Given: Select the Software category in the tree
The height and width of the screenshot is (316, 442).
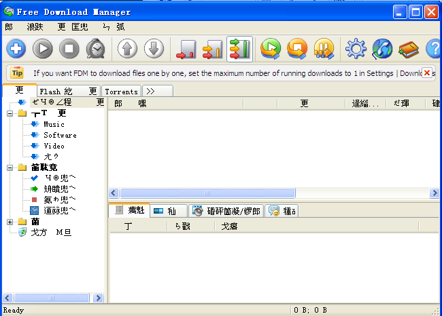Looking at the screenshot, I should (x=60, y=135).
